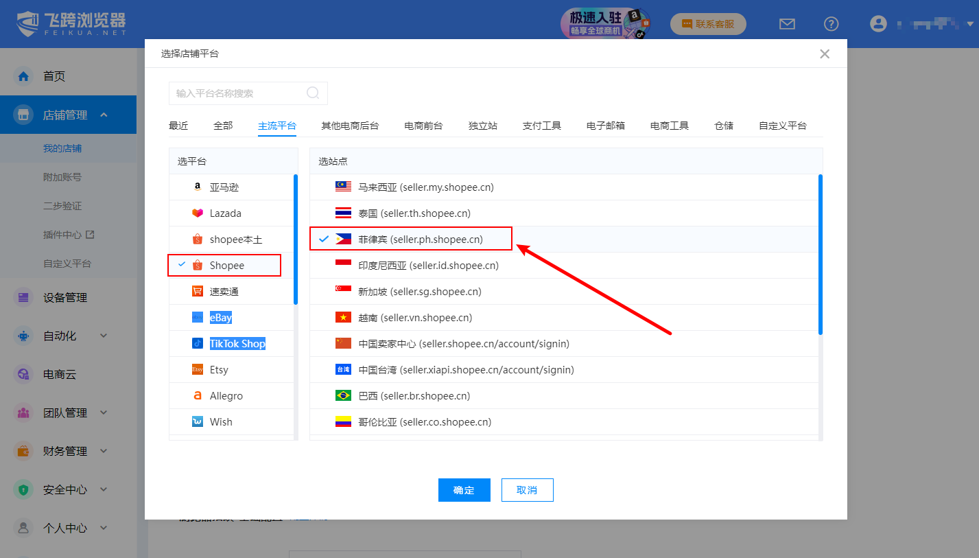Choose the Taiwan site badge icon

click(x=343, y=369)
